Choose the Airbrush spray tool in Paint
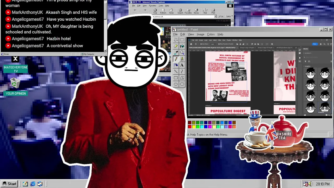Screen dimensions: 334x188 tap(176, 65)
